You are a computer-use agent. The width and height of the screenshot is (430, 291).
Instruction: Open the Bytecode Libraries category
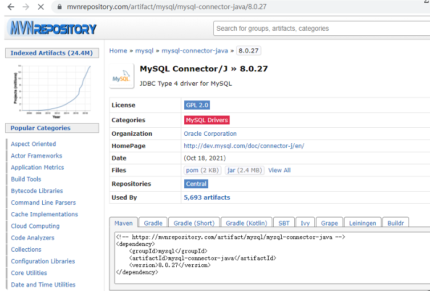[x=36, y=191]
